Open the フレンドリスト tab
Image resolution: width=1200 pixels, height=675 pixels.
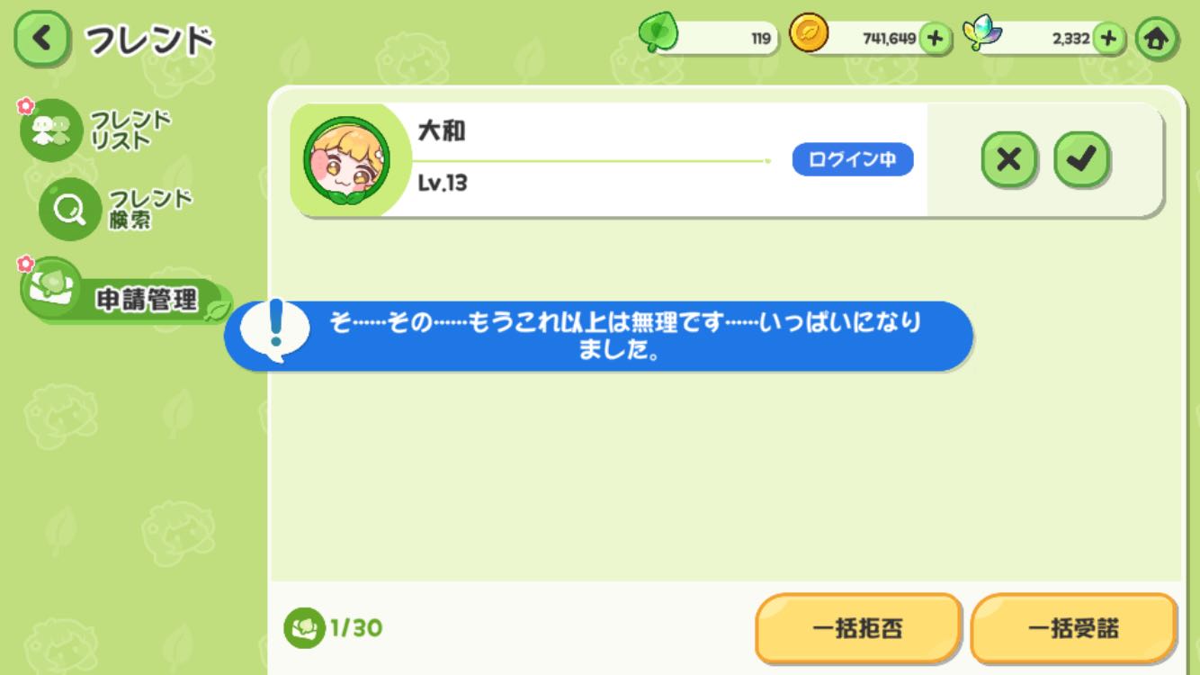click(95, 130)
